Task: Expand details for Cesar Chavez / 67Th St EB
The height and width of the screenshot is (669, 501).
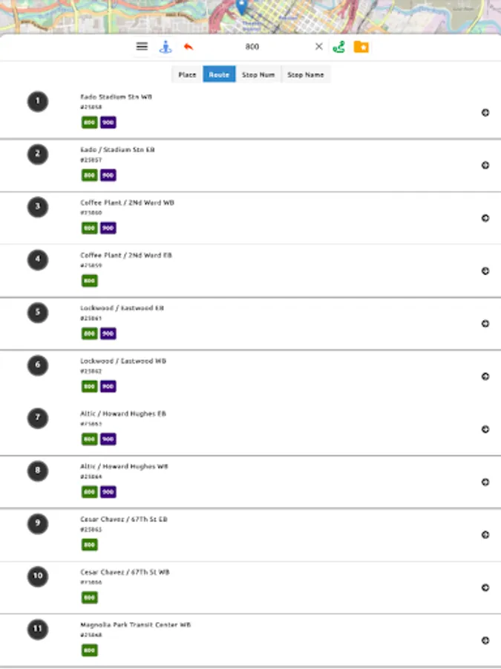Action: 485,534
